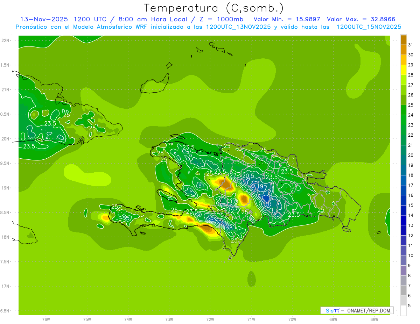Click the gray color-scale swatch between 6 and 7

(404, 290)
